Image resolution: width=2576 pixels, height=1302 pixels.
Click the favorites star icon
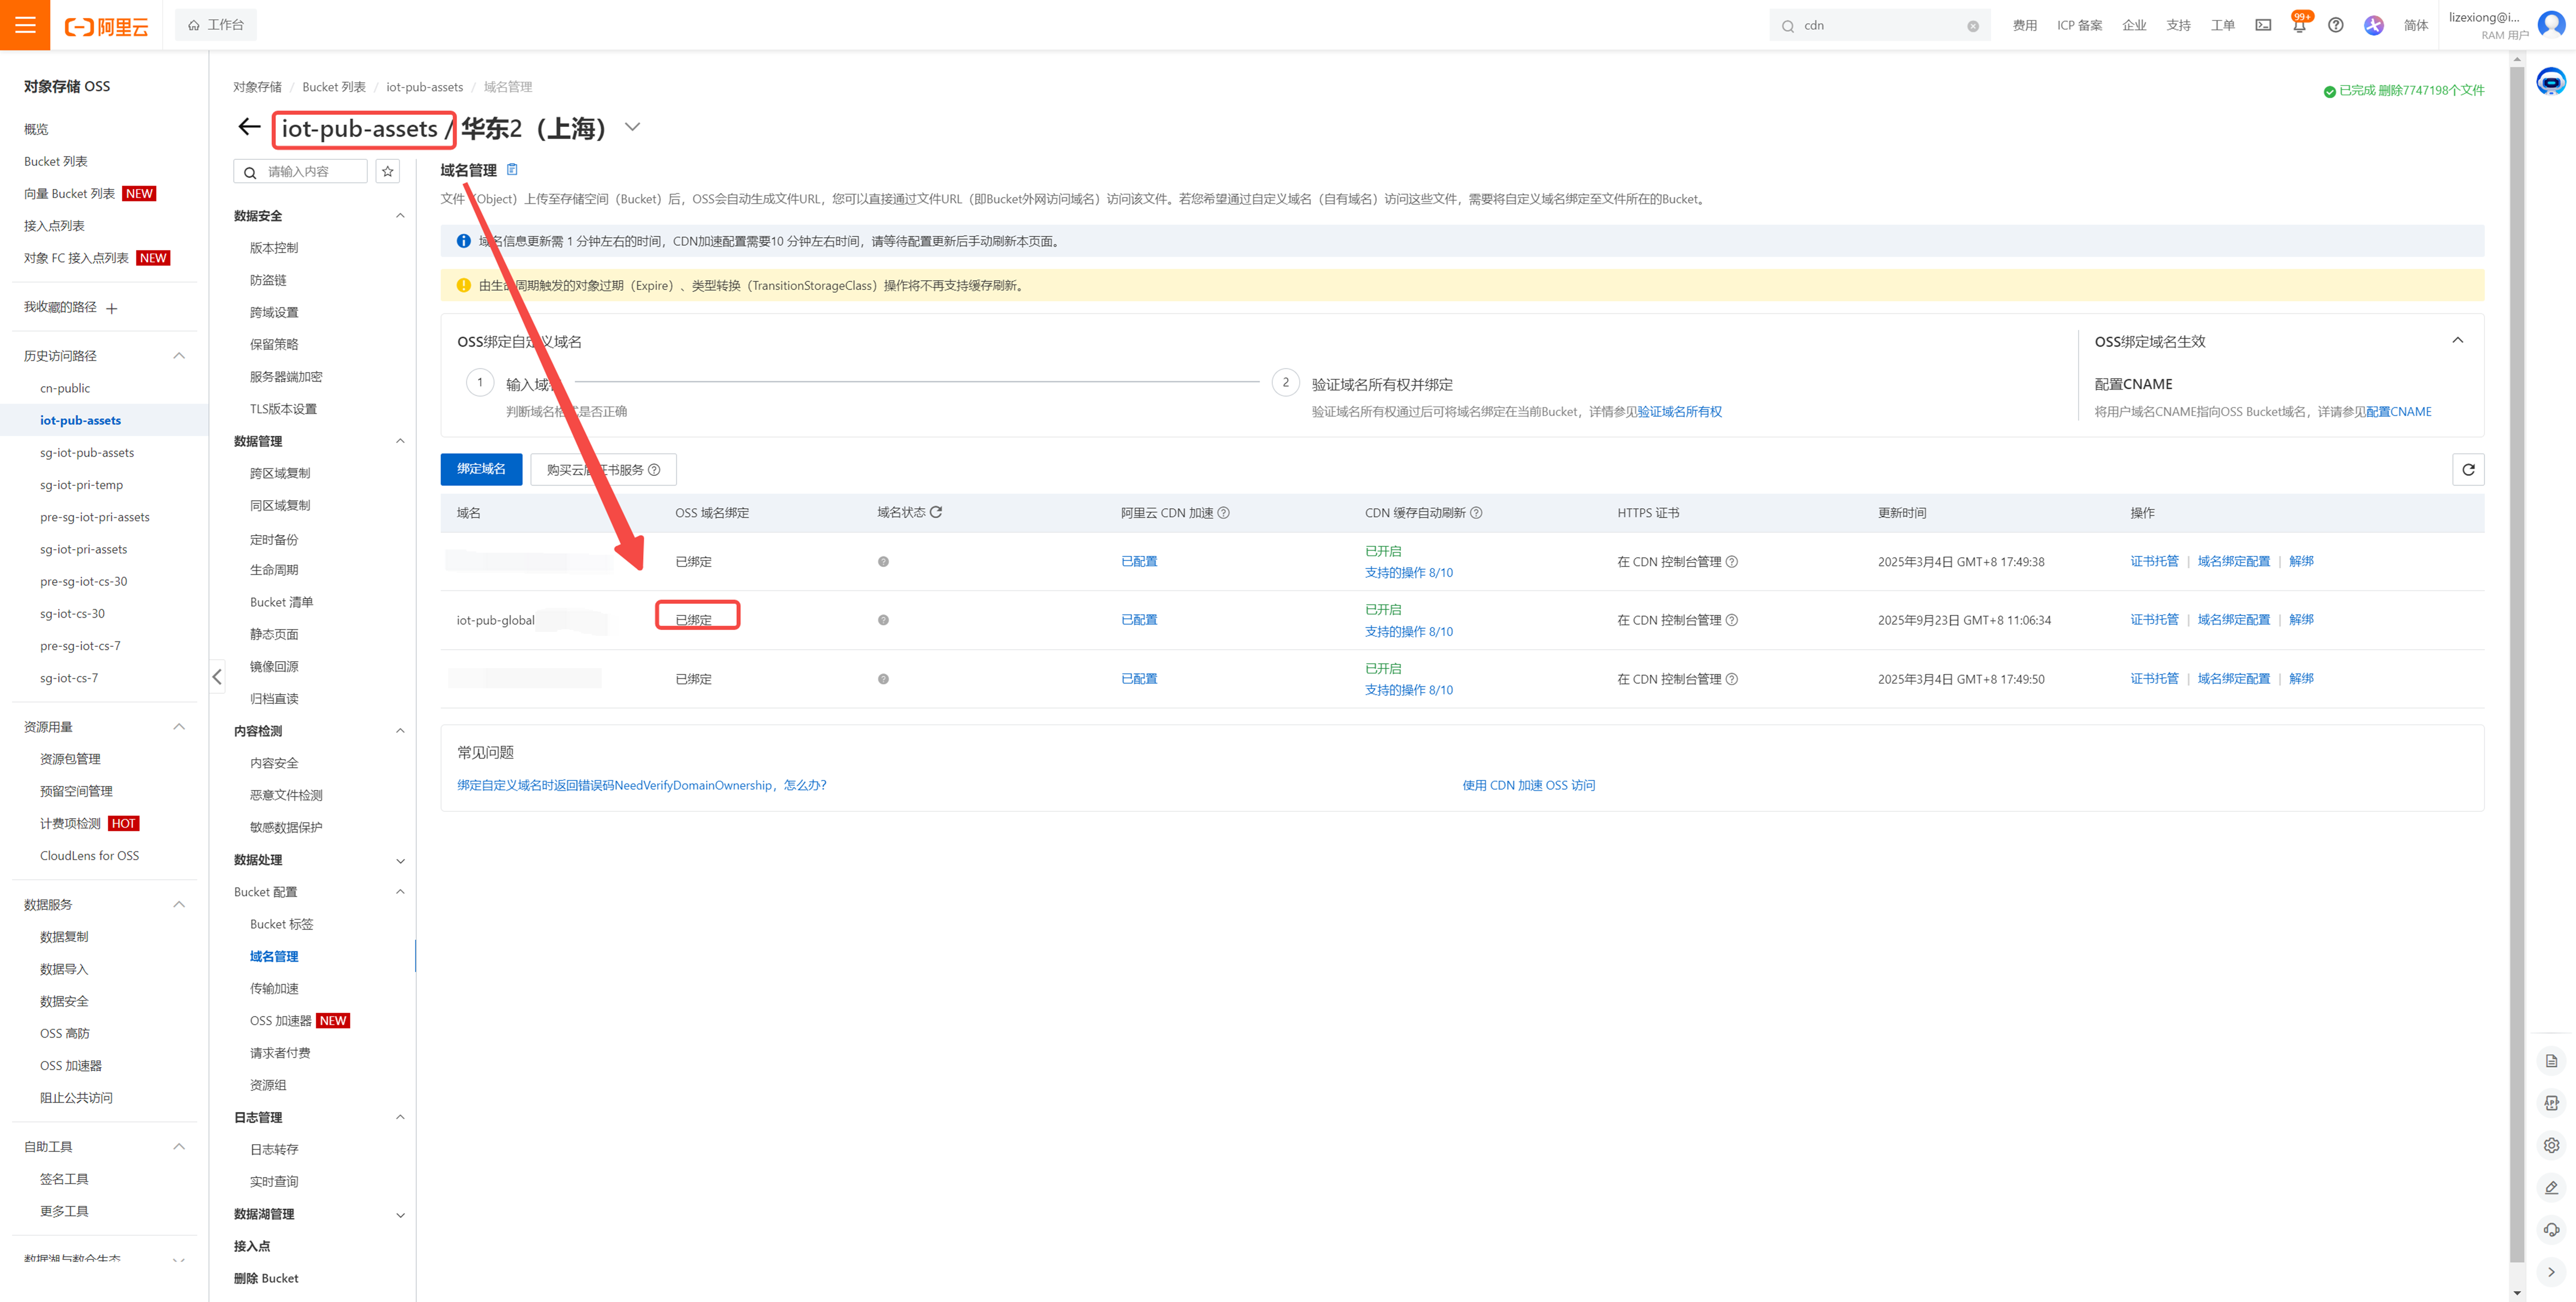tap(388, 172)
